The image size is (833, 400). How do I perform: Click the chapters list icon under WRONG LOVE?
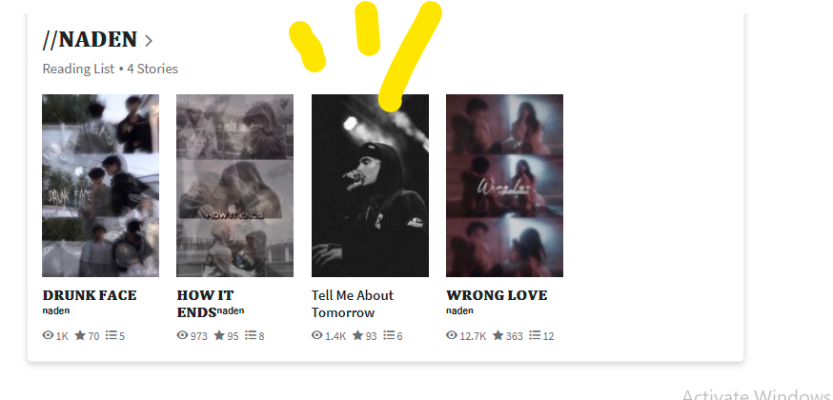click(x=535, y=335)
